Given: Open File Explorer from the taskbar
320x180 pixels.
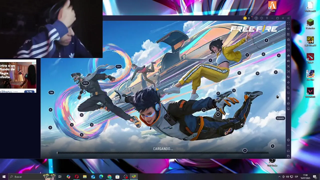Looking at the screenshot, I should click(x=85, y=177).
